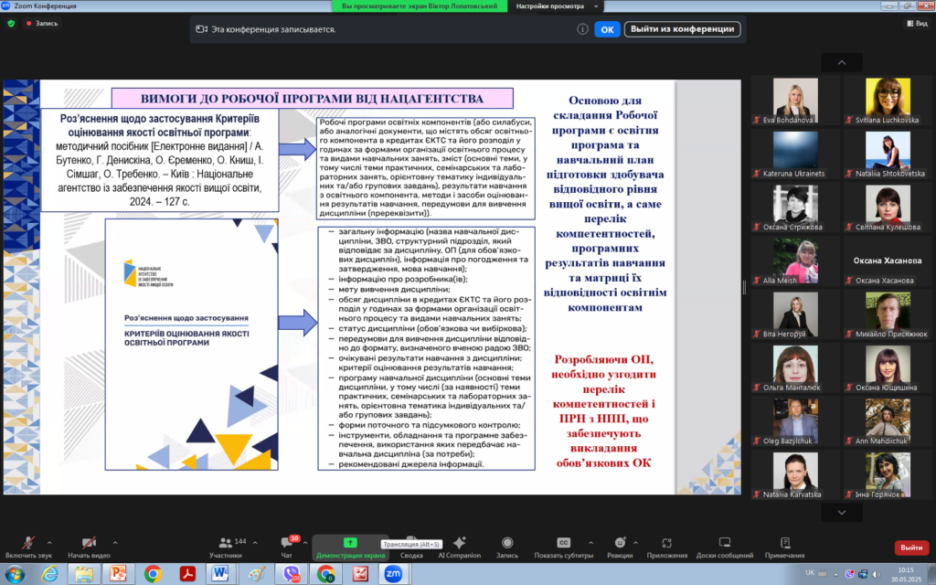Open Доски сообщений whiteboards icon
Image resolution: width=936 pixels, height=585 pixels.
coord(724,543)
